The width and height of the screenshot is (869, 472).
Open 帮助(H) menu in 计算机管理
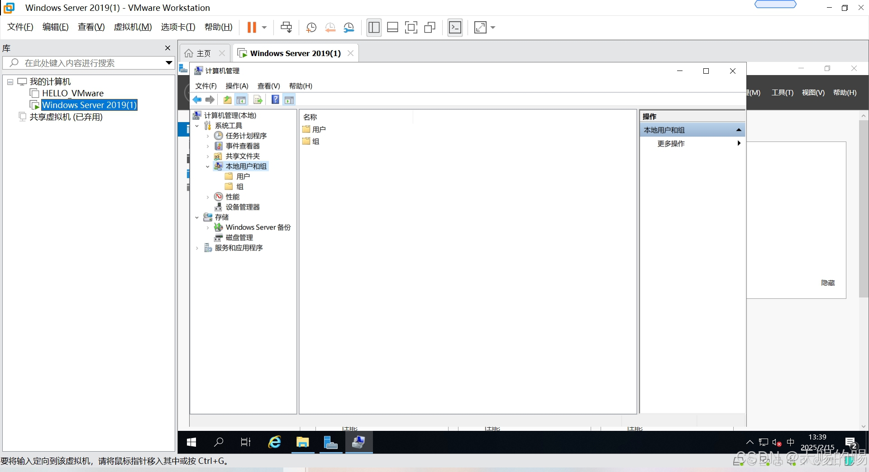pyautogui.click(x=301, y=86)
